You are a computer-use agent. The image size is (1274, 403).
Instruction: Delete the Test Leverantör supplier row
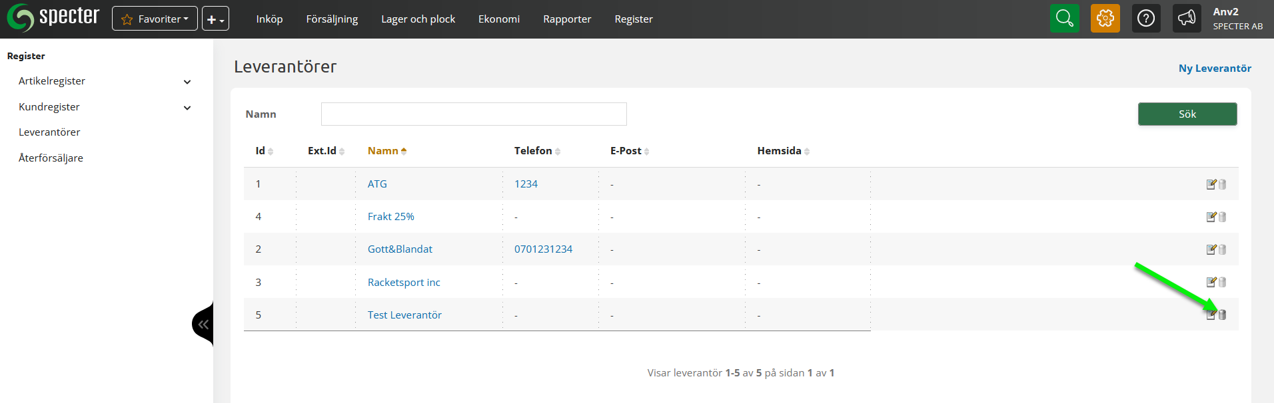click(x=1223, y=315)
